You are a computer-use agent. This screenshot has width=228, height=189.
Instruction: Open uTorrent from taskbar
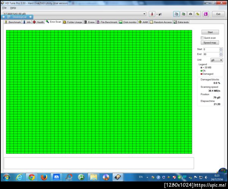coord(81,177)
